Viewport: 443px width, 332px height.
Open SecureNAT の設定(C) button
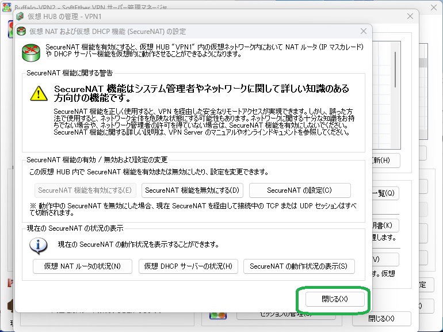coord(300,190)
